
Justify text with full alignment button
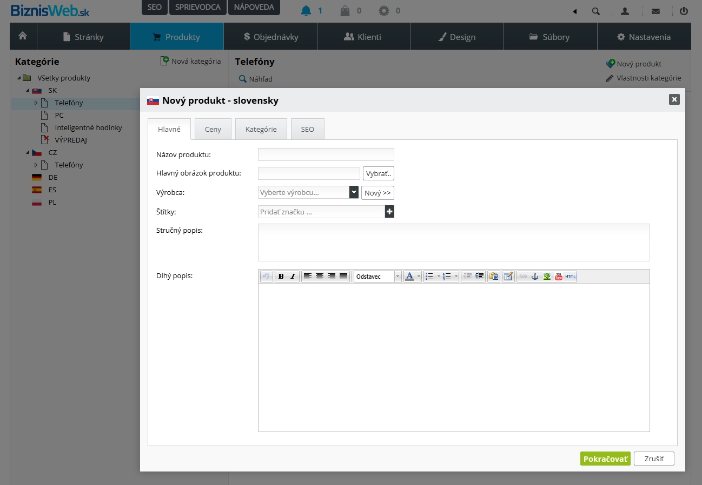pyautogui.click(x=343, y=277)
